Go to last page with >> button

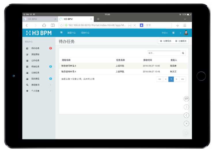(182, 79)
